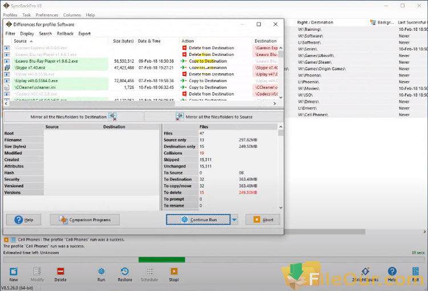This screenshot has width=428, height=291.
Task: Click the Action column header
Action: (188, 41)
